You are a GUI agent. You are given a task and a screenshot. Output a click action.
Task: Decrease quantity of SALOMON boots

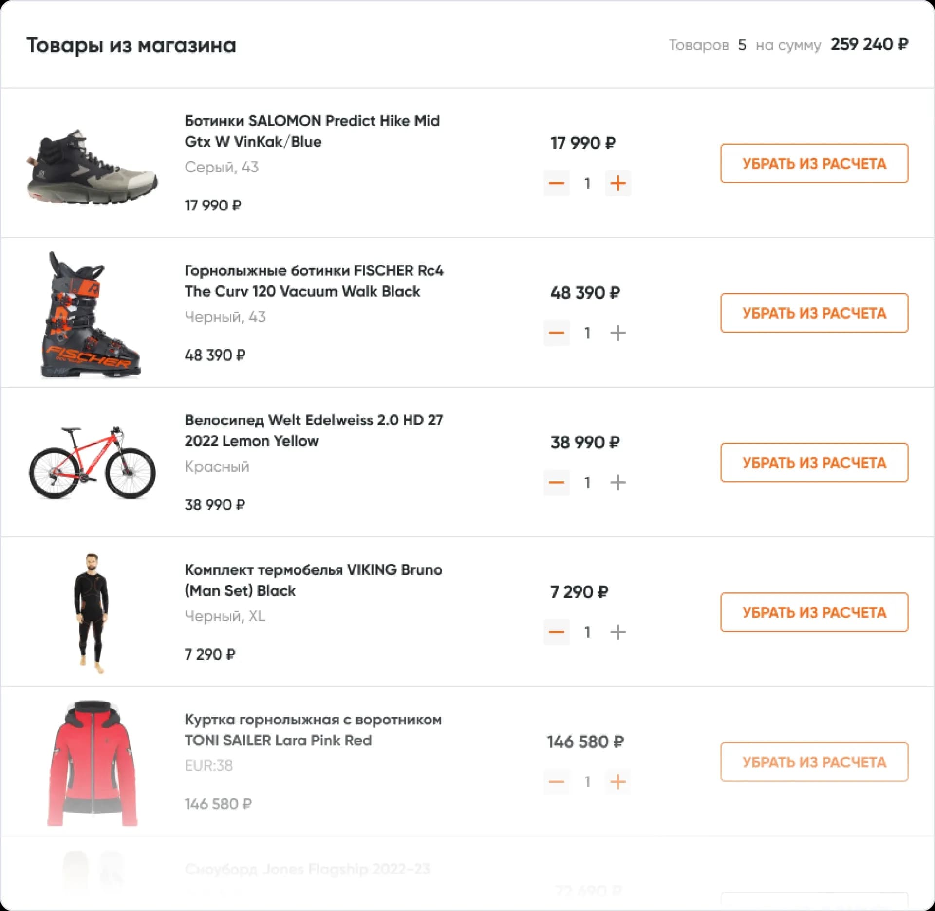tap(557, 183)
